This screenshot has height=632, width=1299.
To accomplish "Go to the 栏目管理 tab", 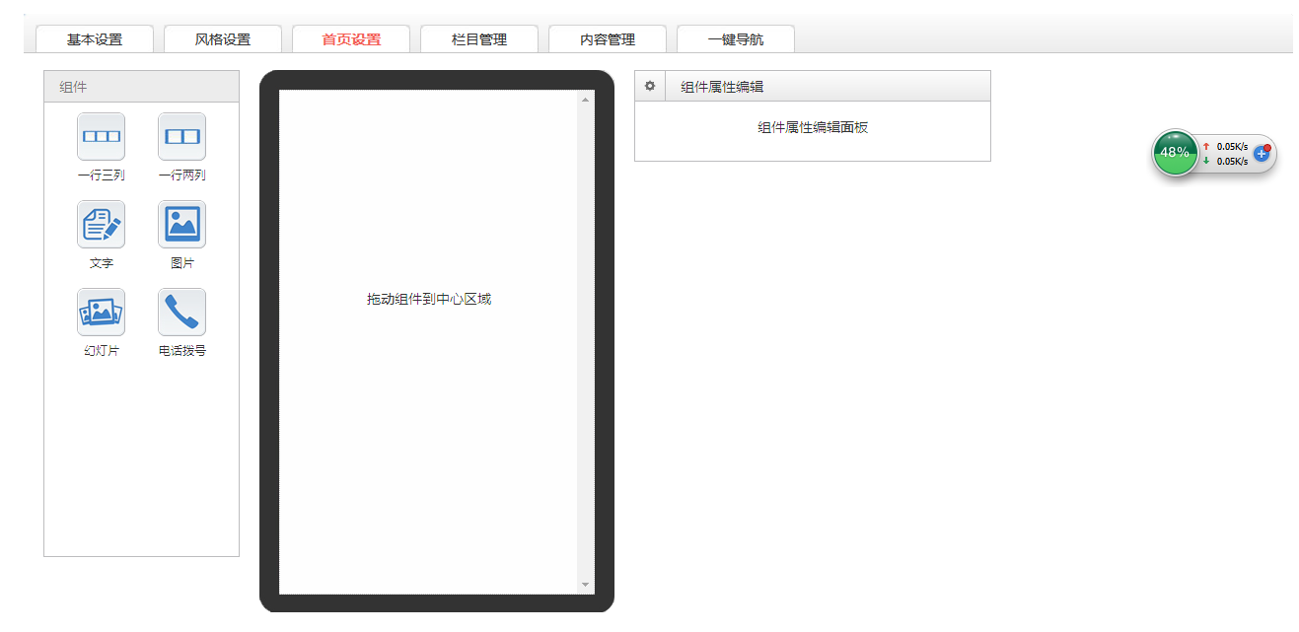I will click(479, 39).
